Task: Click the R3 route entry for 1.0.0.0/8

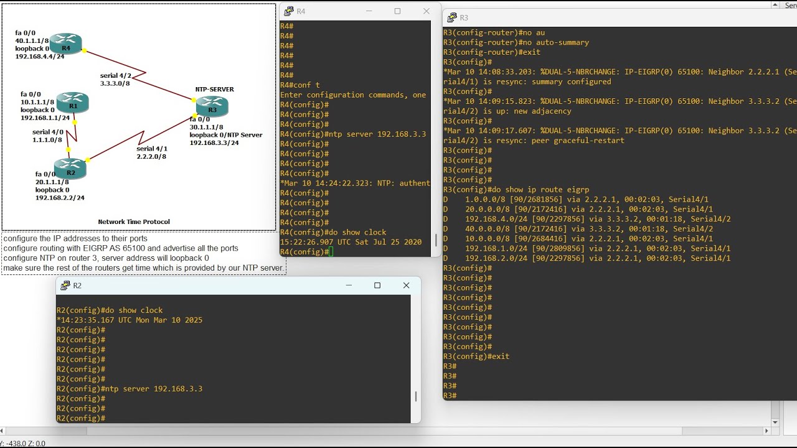Action: tap(576, 200)
